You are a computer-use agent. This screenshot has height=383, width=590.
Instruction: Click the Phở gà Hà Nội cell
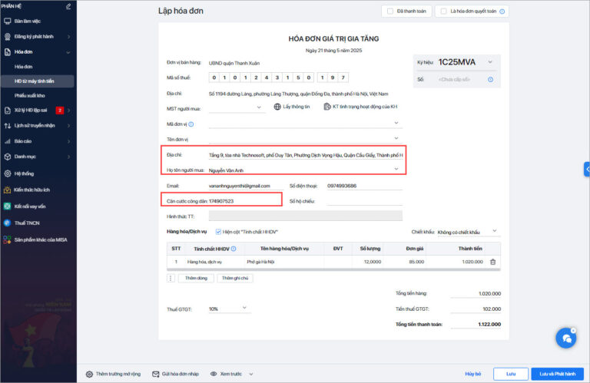(x=283, y=262)
